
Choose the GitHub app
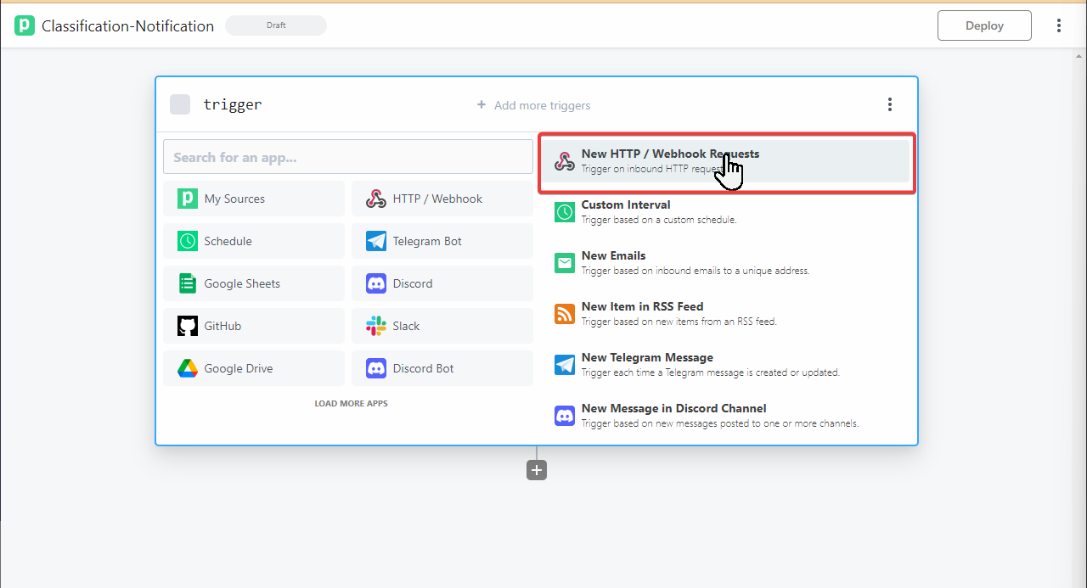(x=254, y=326)
